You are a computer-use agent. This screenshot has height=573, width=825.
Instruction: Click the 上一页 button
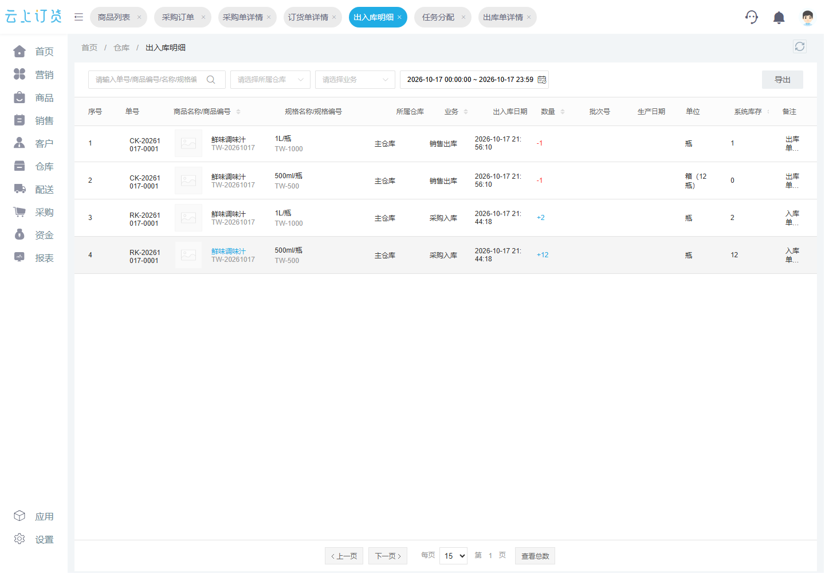[344, 556]
